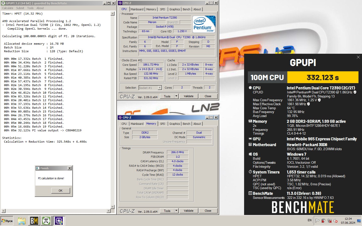Viewport: 362px width, 226px height.
Task: Close the Finish dialog with its X
Action: [70, 168]
